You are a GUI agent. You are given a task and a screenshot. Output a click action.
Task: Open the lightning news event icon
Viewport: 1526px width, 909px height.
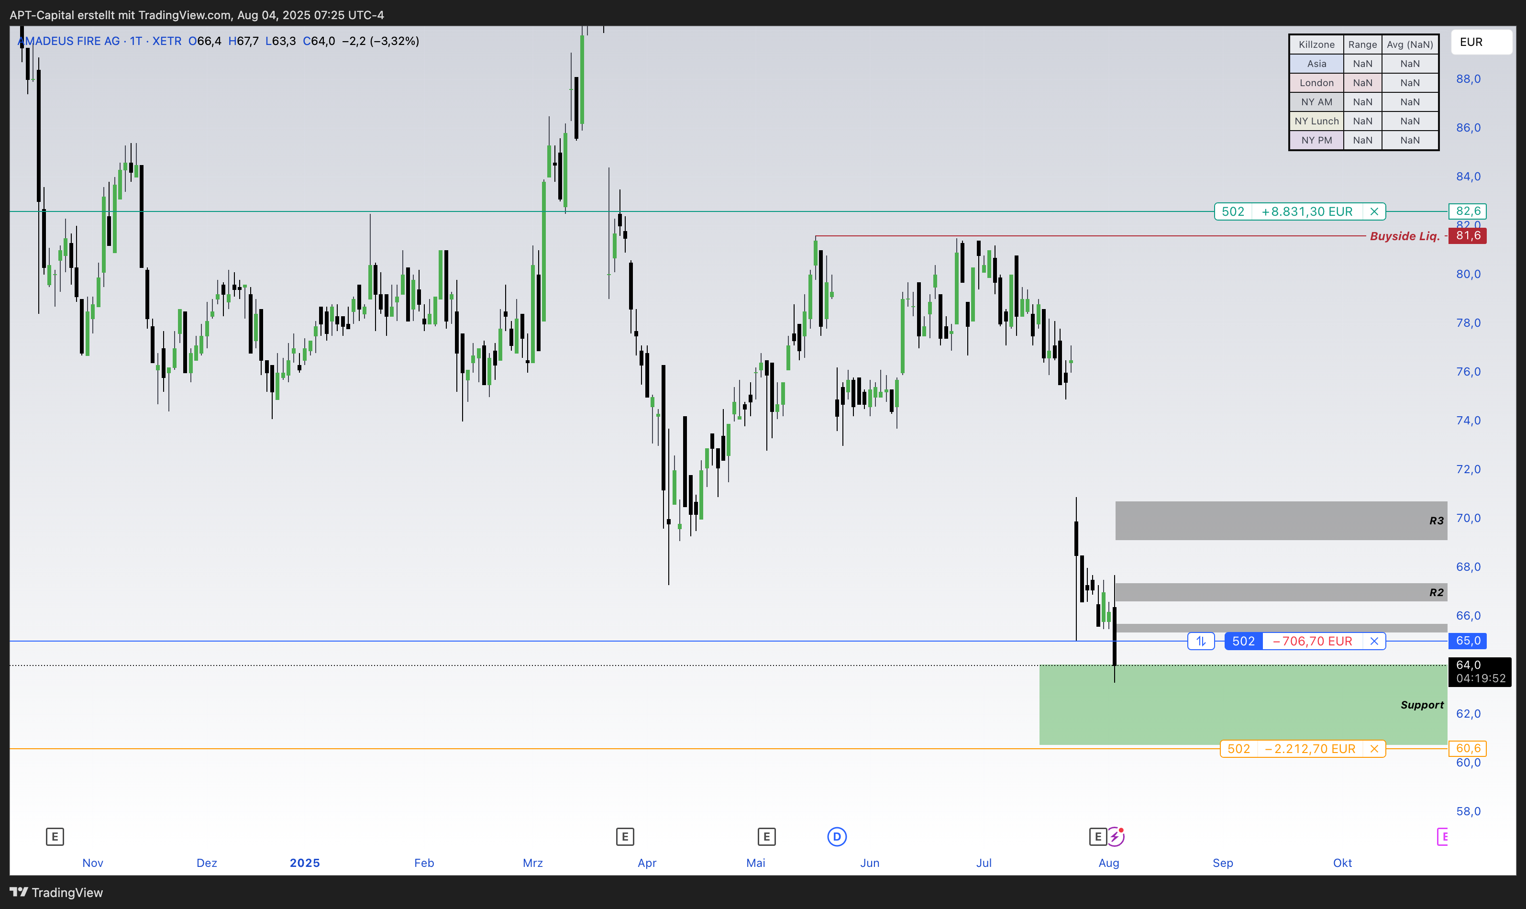point(1116,836)
